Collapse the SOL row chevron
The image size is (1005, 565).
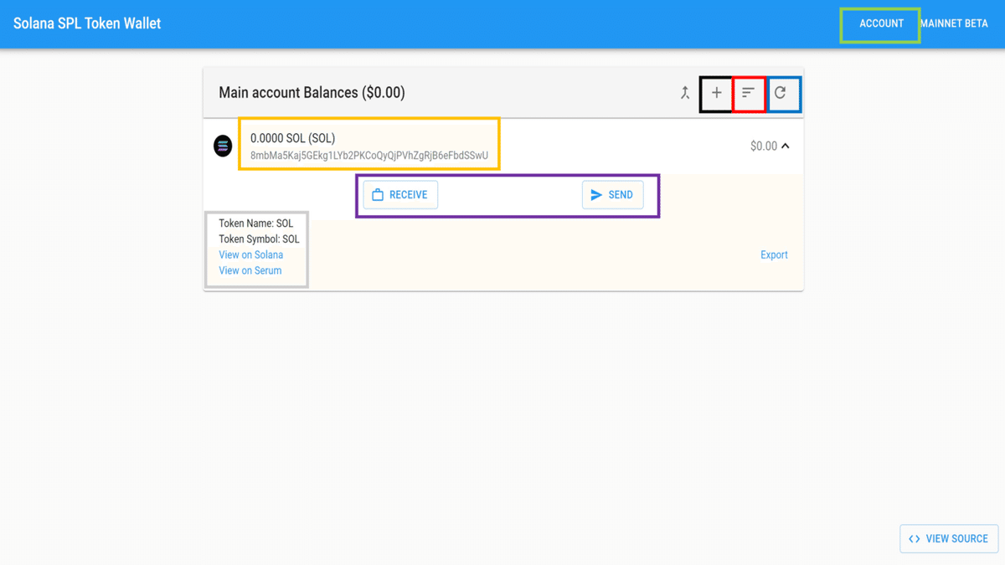pyautogui.click(x=786, y=146)
